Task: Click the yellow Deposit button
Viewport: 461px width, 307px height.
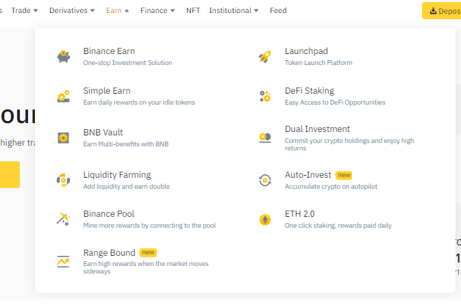Action: [x=442, y=10]
